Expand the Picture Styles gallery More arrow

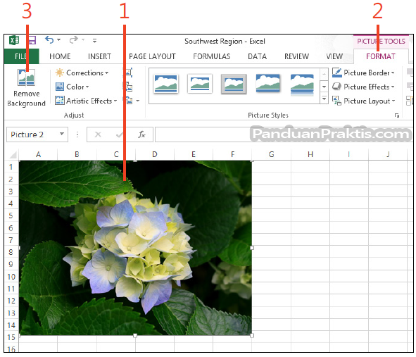coord(324,99)
